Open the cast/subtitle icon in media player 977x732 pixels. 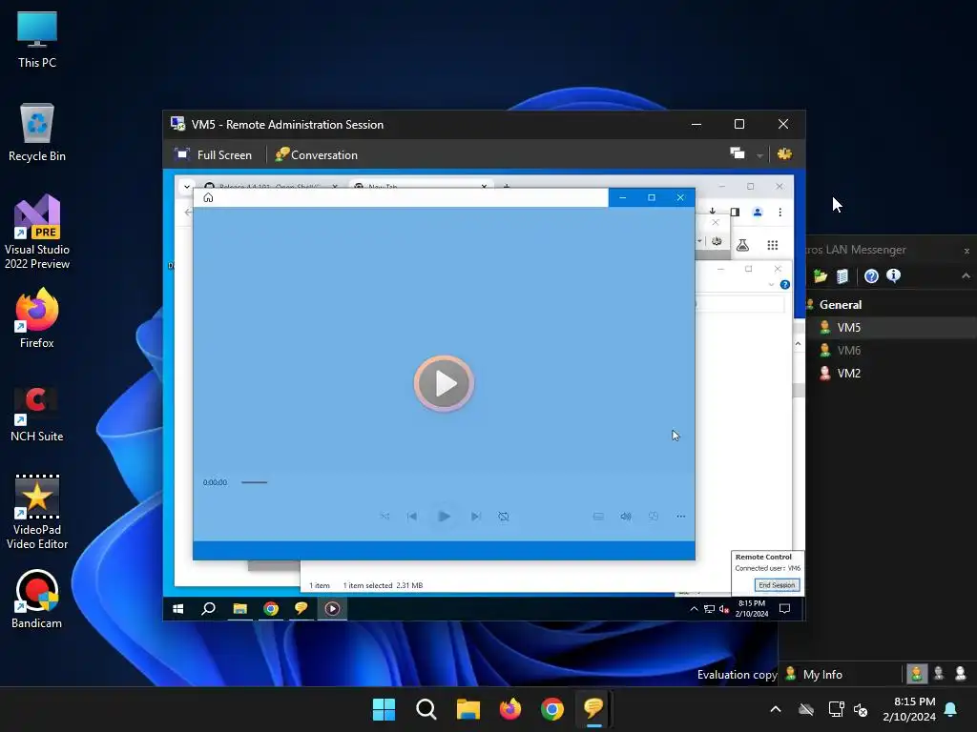click(x=598, y=516)
